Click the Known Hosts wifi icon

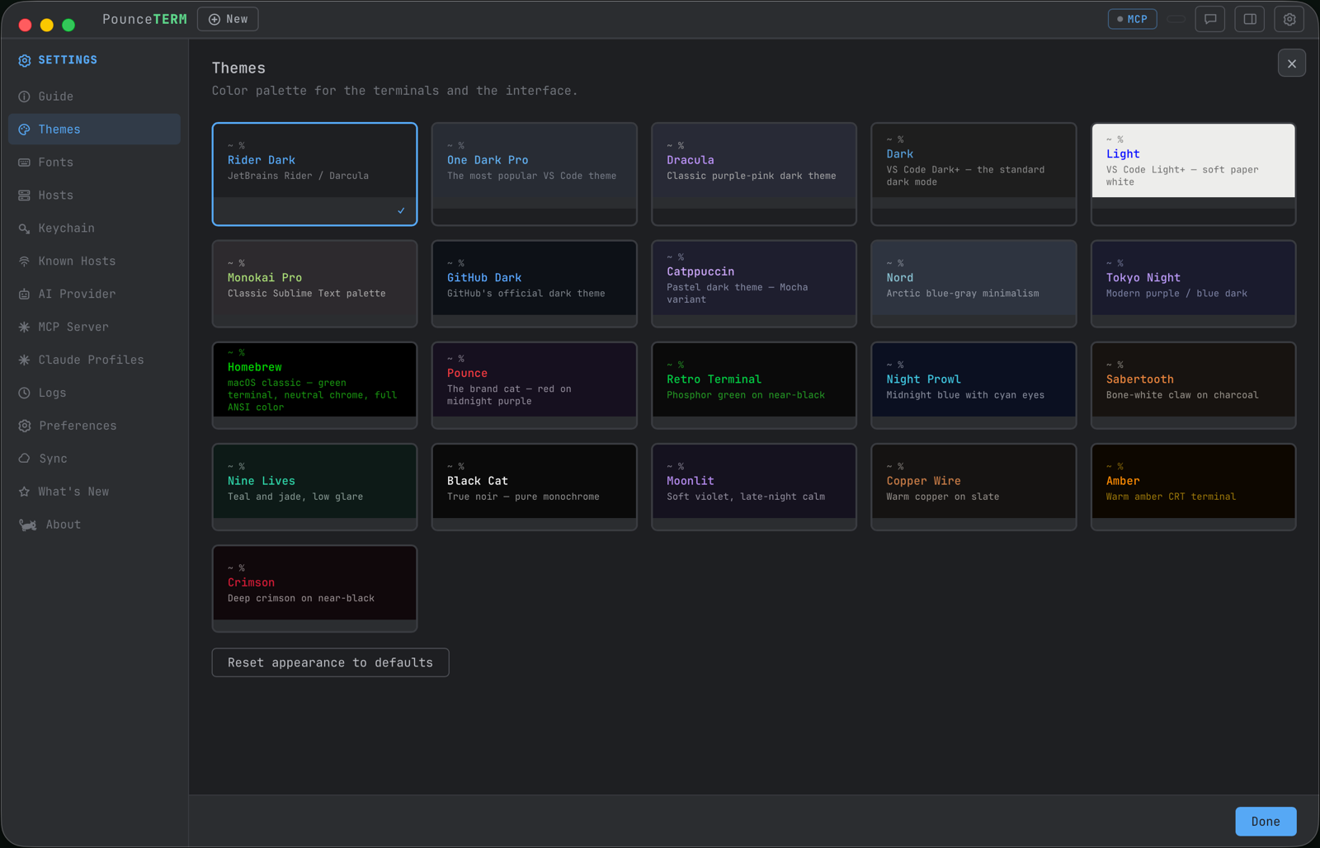click(x=24, y=261)
